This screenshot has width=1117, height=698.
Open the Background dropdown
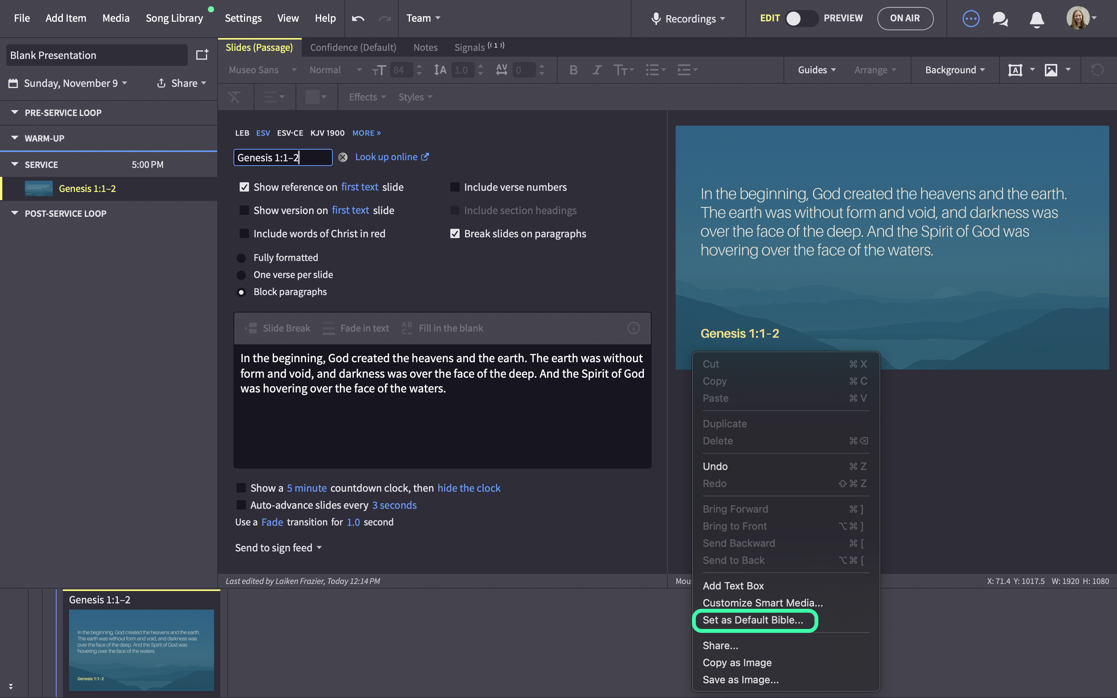click(x=954, y=70)
